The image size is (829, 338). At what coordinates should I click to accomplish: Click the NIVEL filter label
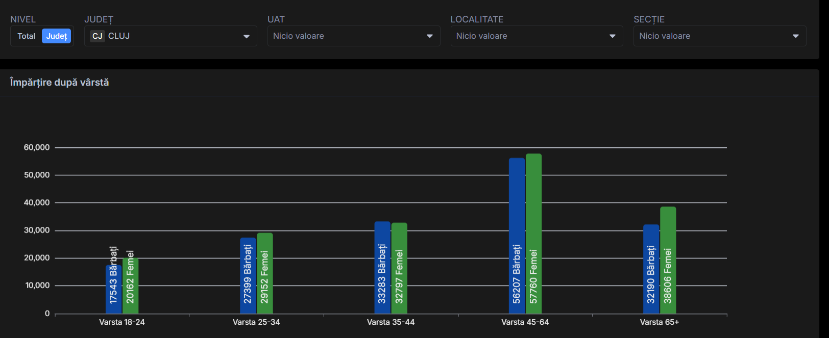point(23,19)
